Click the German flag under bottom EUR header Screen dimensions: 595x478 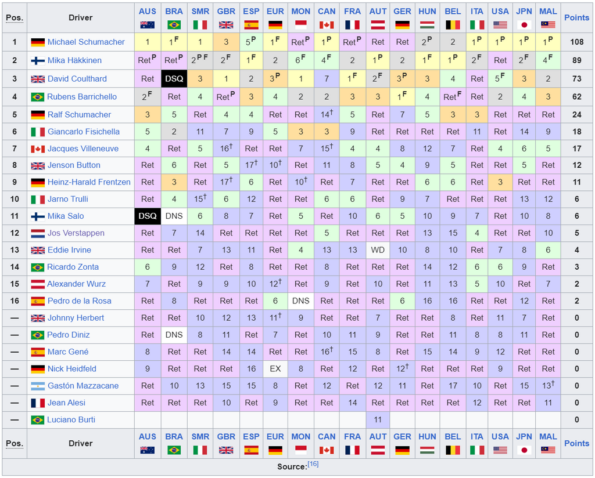(x=275, y=450)
